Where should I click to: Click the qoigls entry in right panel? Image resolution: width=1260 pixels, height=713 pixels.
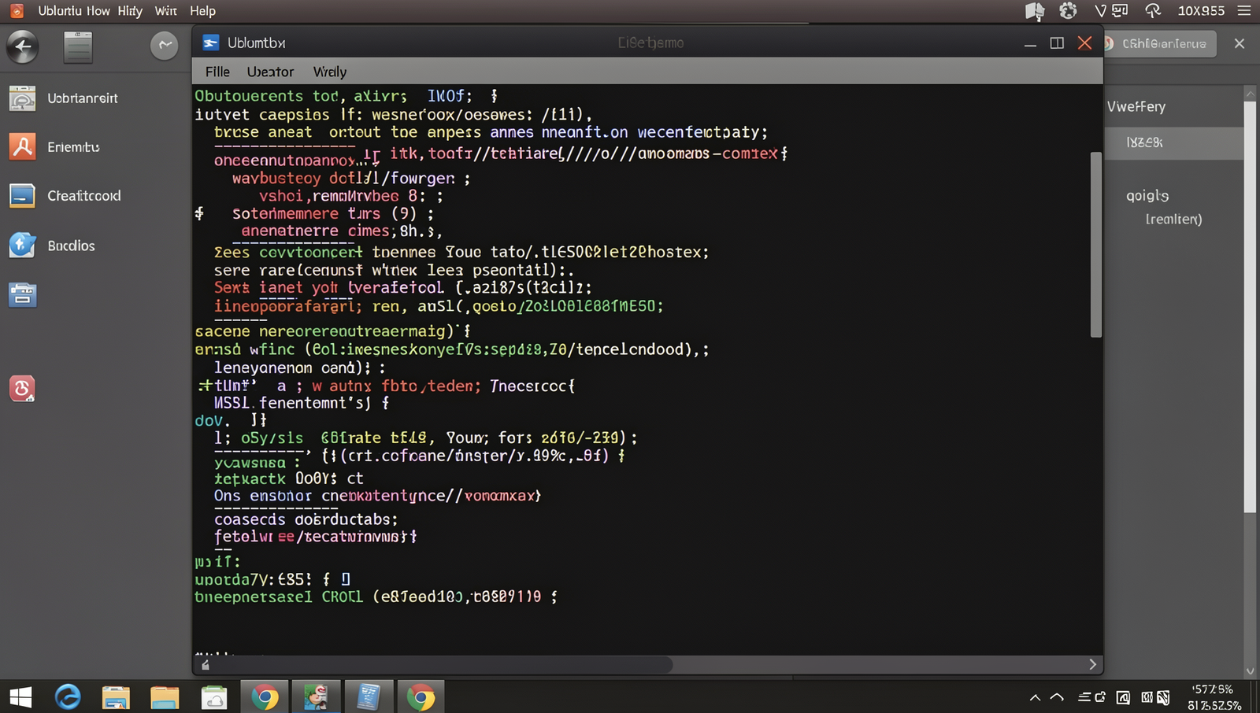tap(1147, 196)
